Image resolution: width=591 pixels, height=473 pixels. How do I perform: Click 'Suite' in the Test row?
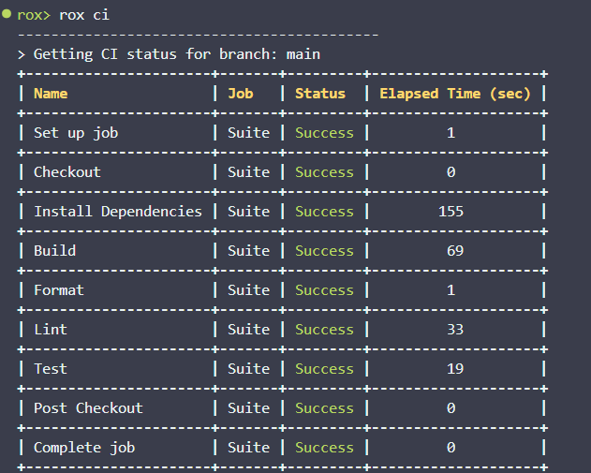pyautogui.click(x=248, y=369)
